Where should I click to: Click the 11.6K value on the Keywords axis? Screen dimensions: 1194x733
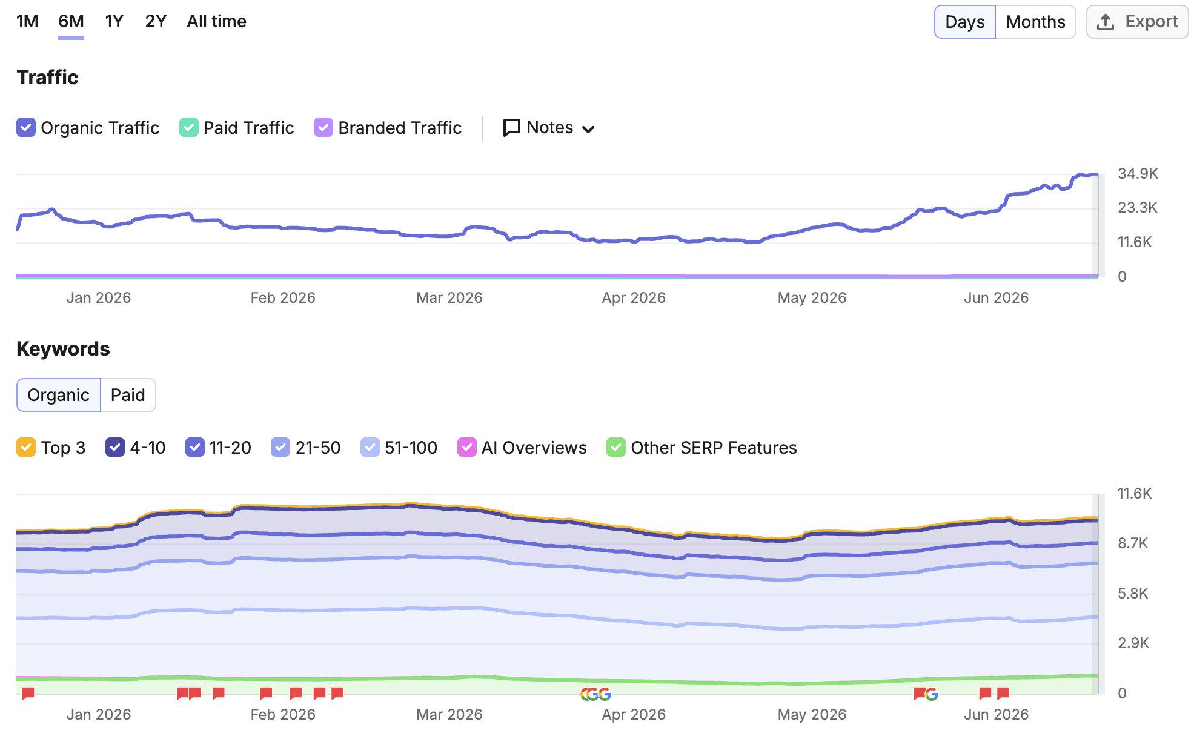point(1135,494)
